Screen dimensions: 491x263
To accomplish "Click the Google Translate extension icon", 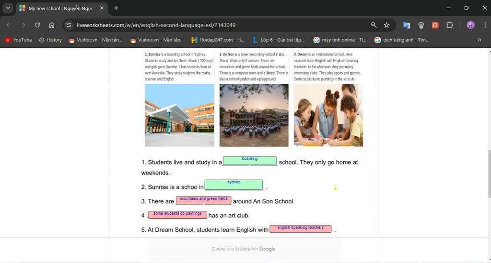I will pyautogui.click(x=407, y=25).
